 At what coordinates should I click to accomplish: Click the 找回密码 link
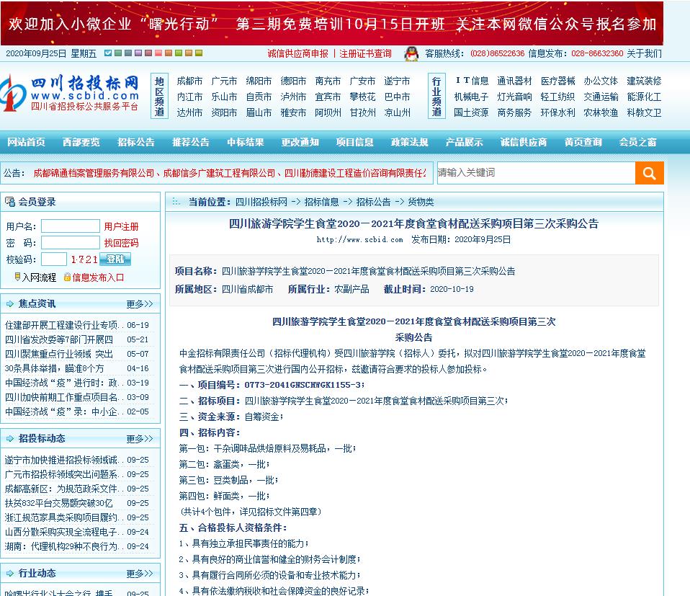(121, 243)
